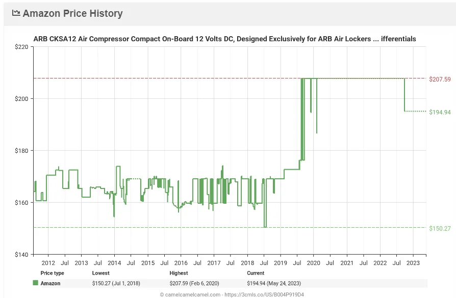Screen dimensions: 456x298
Task: Click the $150.27 lowest price label
Action: [x=440, y=229]
